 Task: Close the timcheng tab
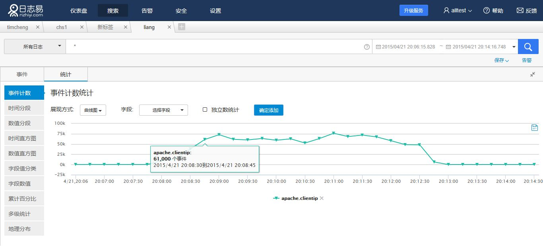click(38, 27)
